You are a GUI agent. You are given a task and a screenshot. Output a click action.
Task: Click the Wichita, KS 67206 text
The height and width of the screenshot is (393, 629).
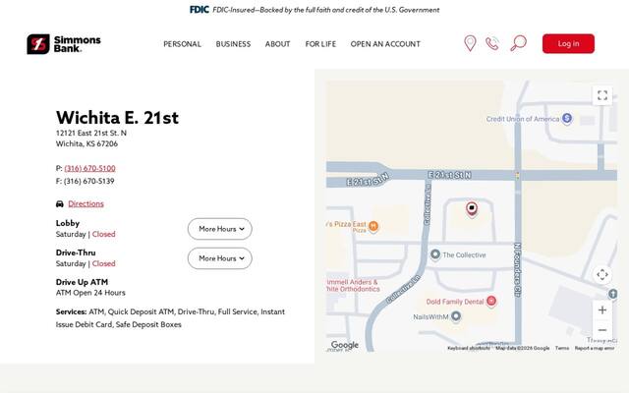(x=86, y=143)
